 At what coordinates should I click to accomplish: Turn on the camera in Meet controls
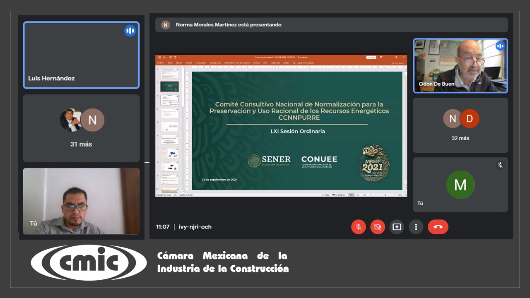378,227
